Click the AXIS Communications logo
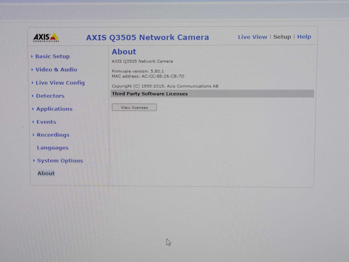The width and height of the screenshot is (349, 262). click(x=46, y=37)
